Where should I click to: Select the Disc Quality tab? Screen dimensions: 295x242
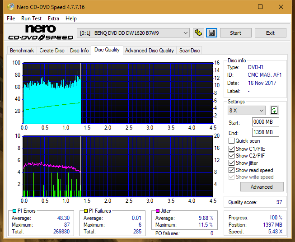coord(107,50)
